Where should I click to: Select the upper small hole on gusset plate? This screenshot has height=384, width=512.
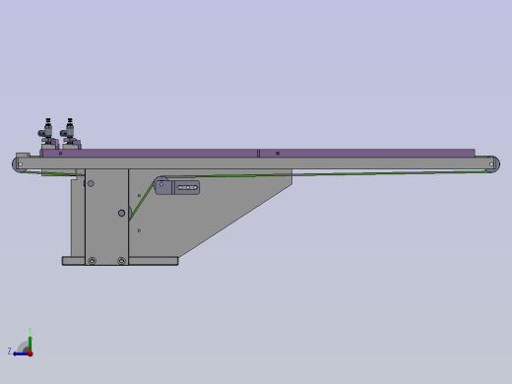click(x=139, y=196)
